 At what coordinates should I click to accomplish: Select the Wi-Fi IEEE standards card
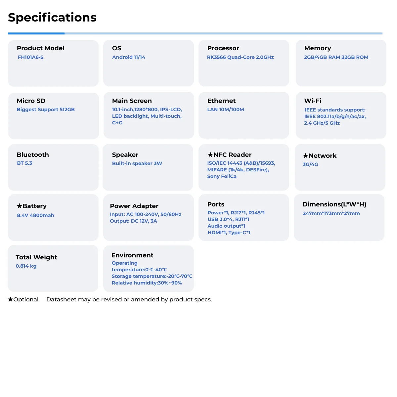pos(341,115)
